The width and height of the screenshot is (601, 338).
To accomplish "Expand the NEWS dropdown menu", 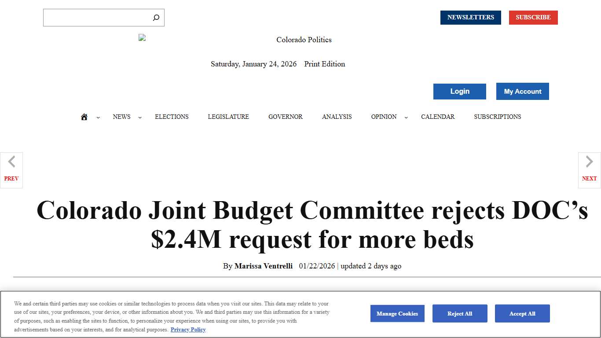I will (x=140, y=117).
